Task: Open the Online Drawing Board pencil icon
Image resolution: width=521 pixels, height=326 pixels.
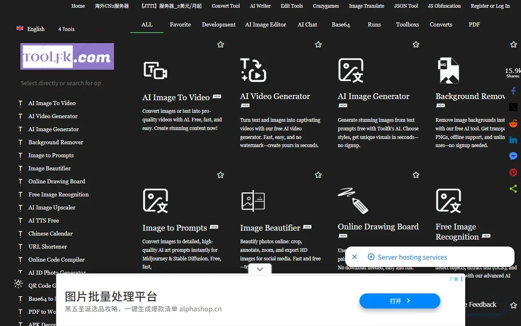Action: point(353,200)
